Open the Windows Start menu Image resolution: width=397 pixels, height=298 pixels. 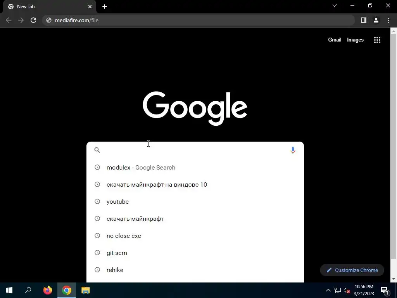click(x=9, y=290)
